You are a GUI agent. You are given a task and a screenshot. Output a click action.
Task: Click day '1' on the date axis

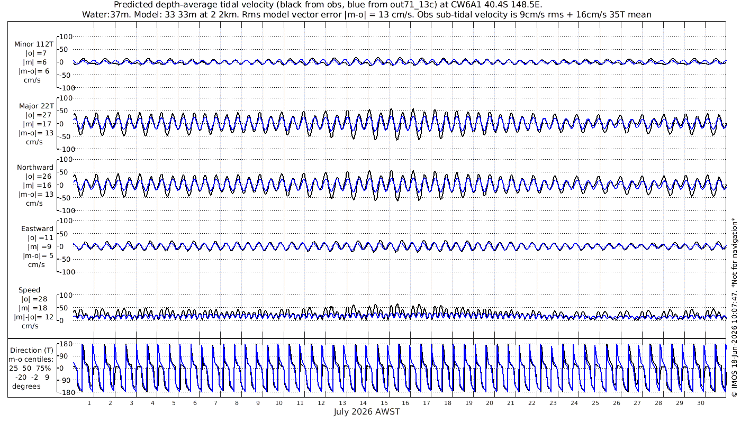coord(89,403)
